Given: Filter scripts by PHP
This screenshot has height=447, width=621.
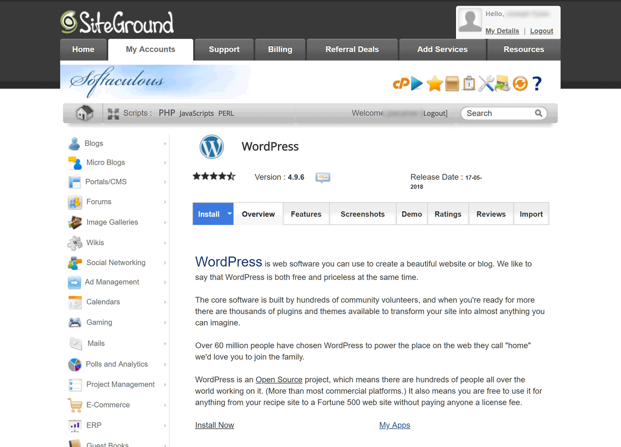Looking at the screenshot, I should (x=167, y=113).
